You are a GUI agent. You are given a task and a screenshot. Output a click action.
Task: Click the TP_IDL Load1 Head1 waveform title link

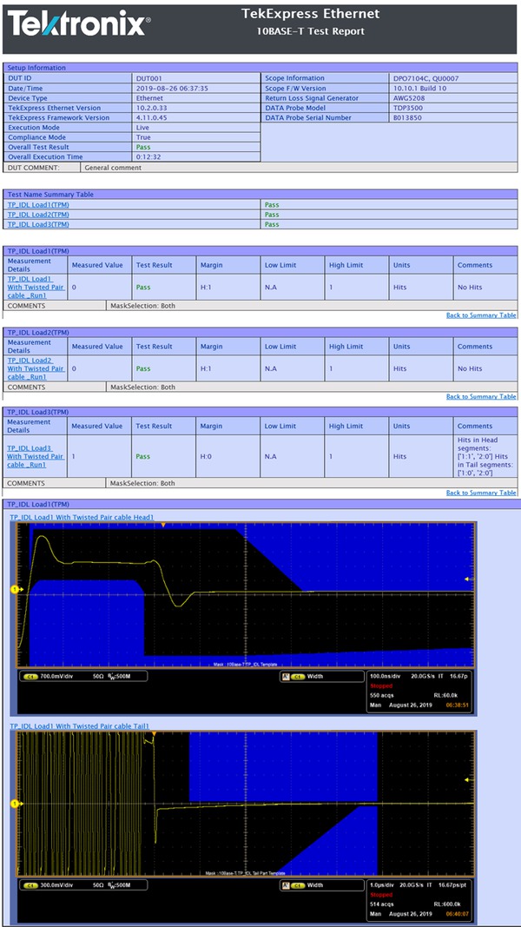[82, 517]
